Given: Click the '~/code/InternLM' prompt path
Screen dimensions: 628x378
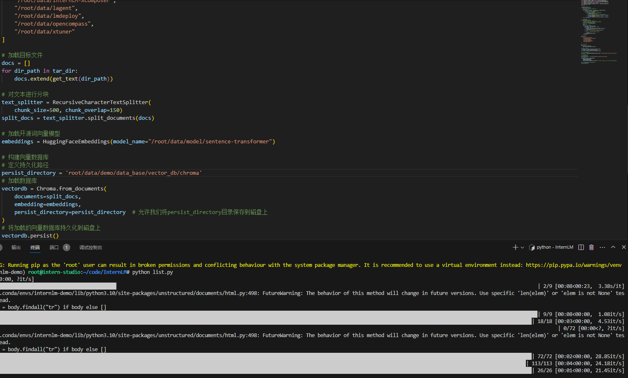Looking at the screenshot, I should [105, 272].
